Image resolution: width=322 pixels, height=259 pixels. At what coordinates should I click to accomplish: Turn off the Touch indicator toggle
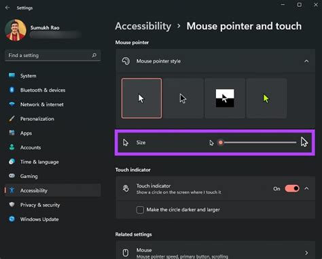pos(292,188)
